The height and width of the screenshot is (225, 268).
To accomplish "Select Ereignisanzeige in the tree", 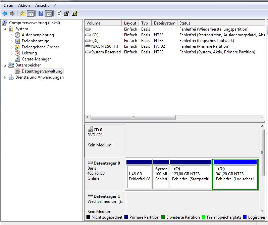I will [x=36, y=41].
